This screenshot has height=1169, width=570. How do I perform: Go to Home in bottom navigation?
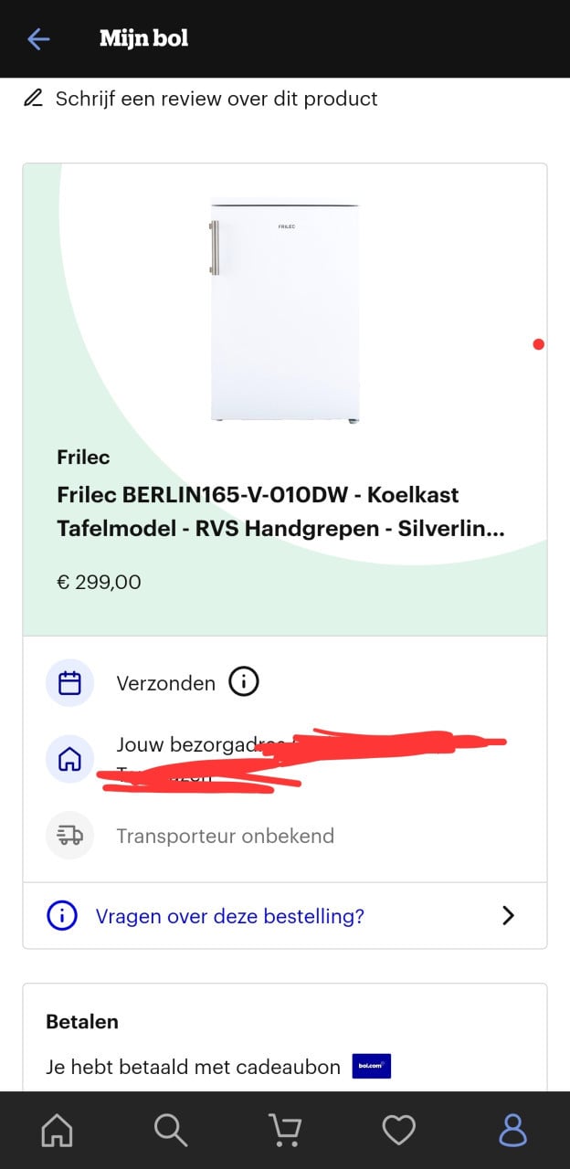pos(57,1131)
